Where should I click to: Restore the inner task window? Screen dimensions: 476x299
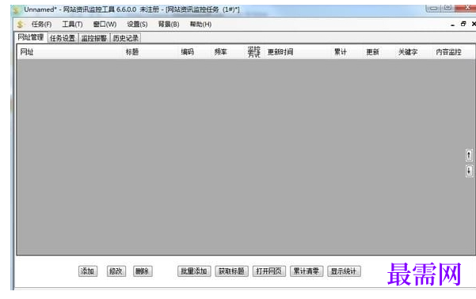[x=463, y=24]
